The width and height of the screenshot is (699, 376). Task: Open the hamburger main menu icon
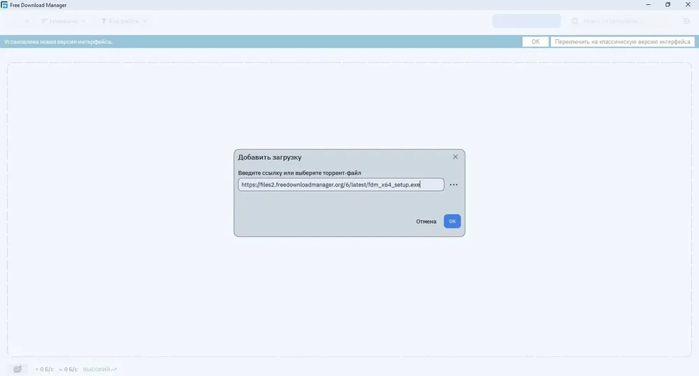coord(686,21)
